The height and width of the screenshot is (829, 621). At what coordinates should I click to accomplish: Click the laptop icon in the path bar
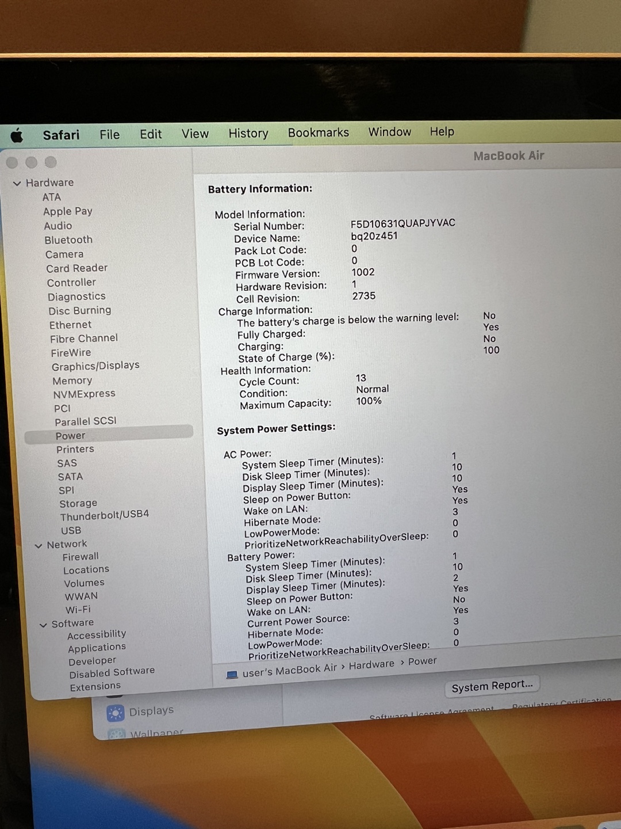click(232, 675)
